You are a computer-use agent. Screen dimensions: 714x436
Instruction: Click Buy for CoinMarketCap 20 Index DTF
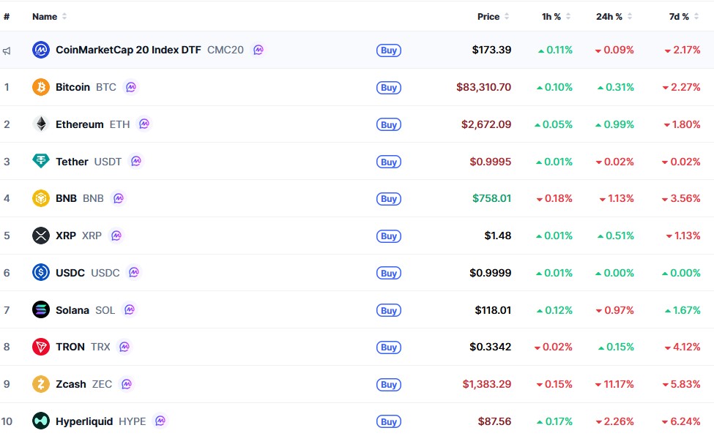(389, 50)
